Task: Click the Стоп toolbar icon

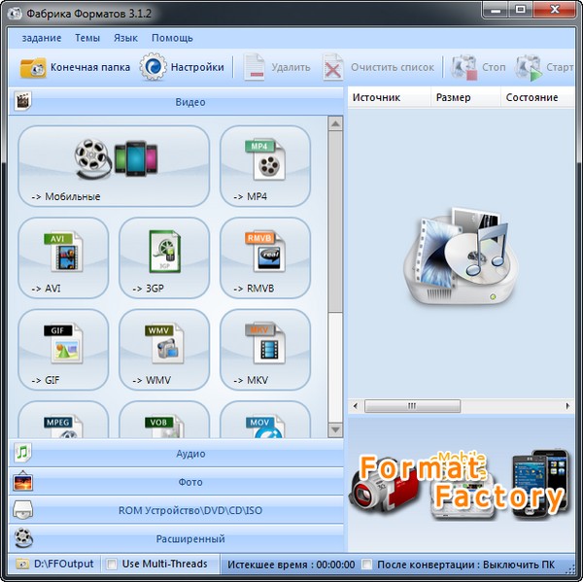Action: (x=463, y=67)
